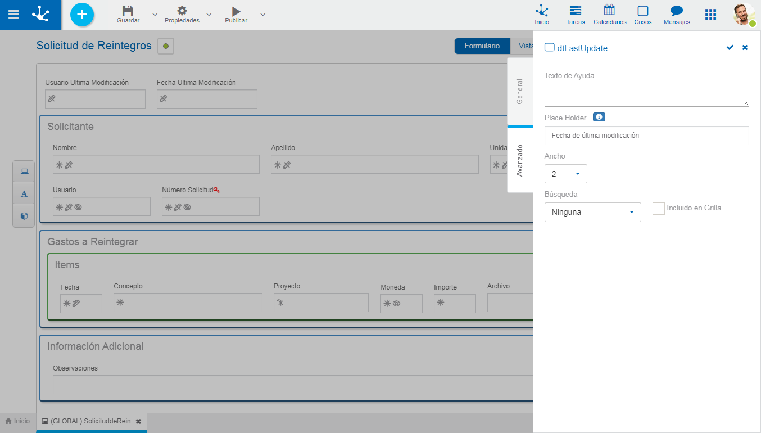Image resolution: width=761 pixels, height=433 pixels.
Task: Click the Texto de Ayuda text area
Action: point(646,95)
